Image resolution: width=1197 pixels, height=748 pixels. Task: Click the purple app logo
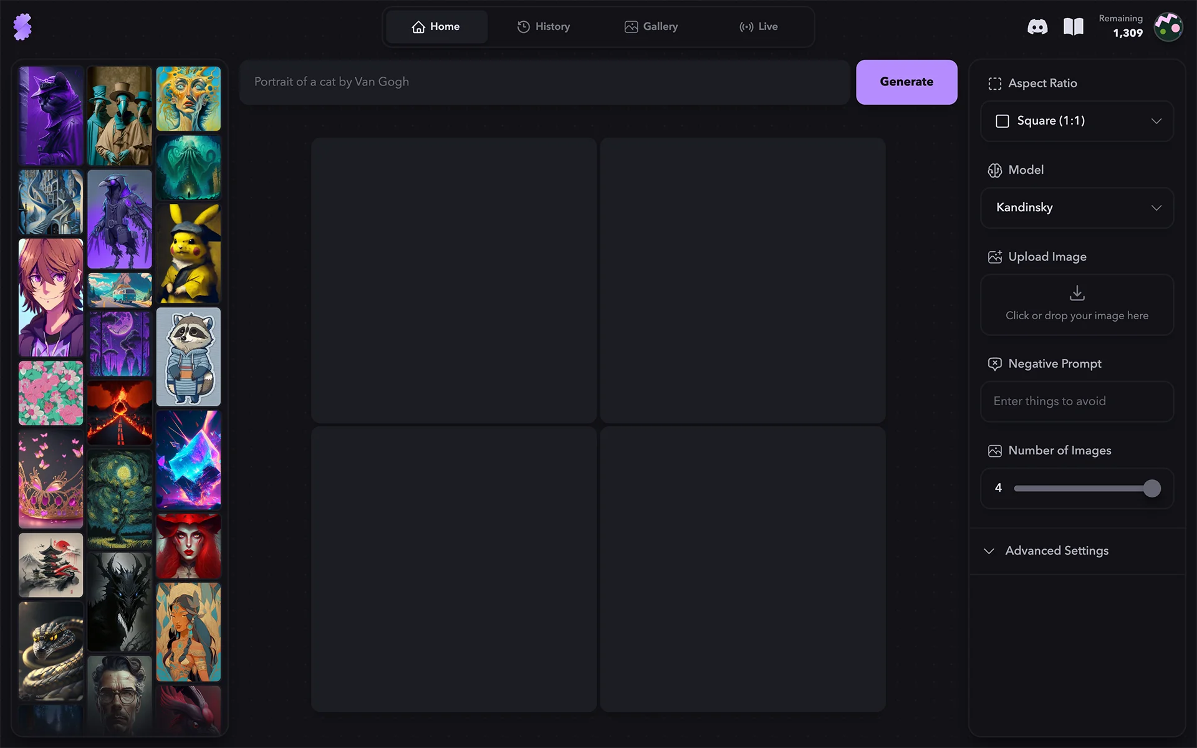click(x=22, y=27)
